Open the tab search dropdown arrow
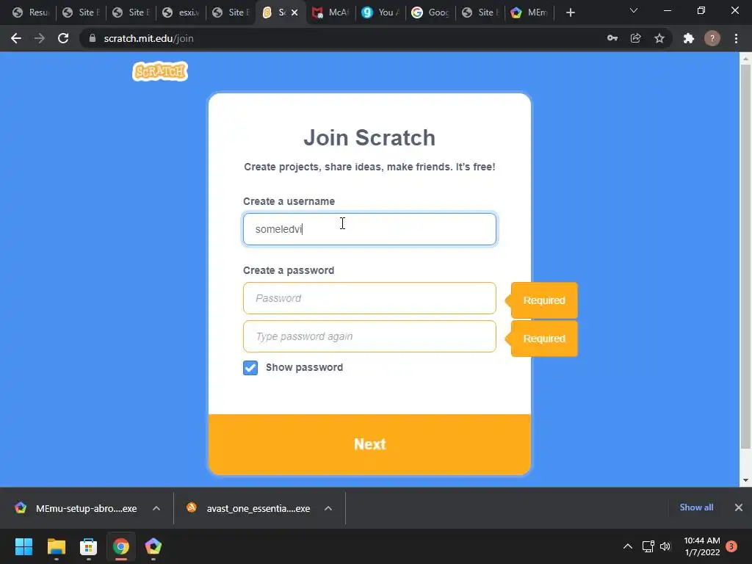The height and width of the screenshot is (564, 752). [634, 10]
